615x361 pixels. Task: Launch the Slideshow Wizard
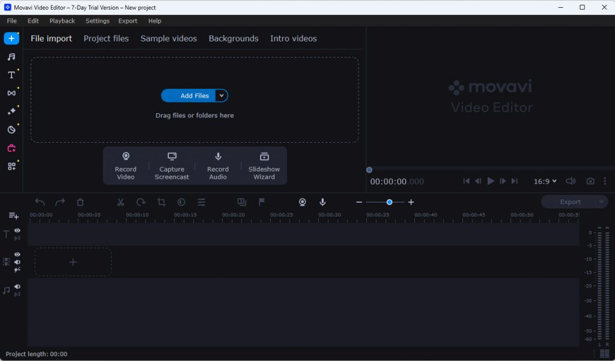pos(264,166)
